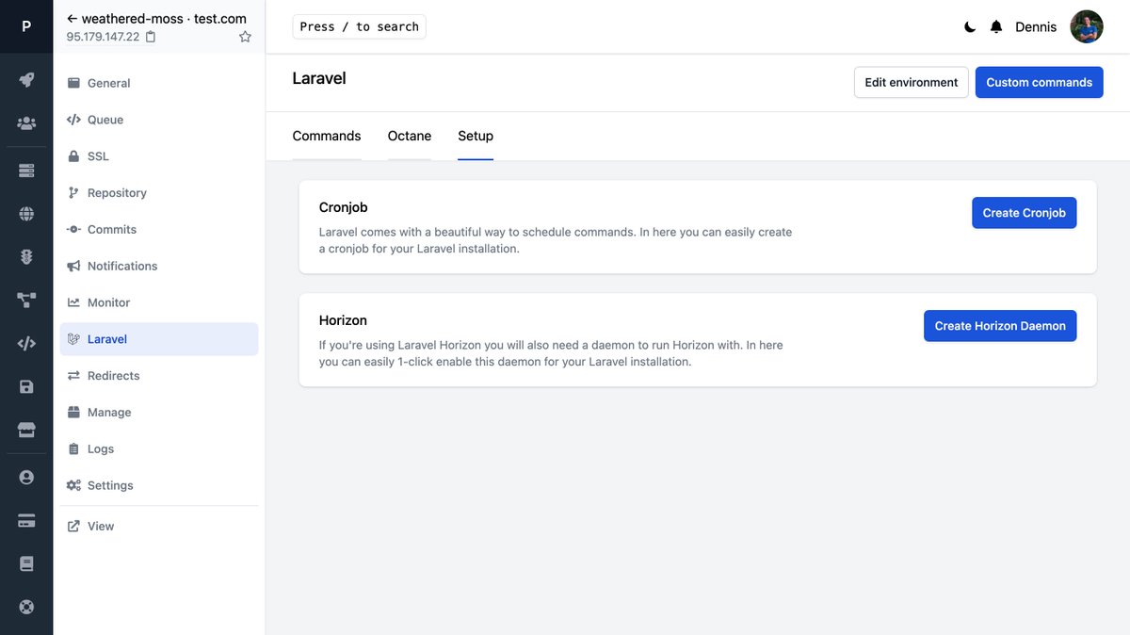Click the Create Horizon Daemon button
The image size is (1130, 635).
(1000, 326)
